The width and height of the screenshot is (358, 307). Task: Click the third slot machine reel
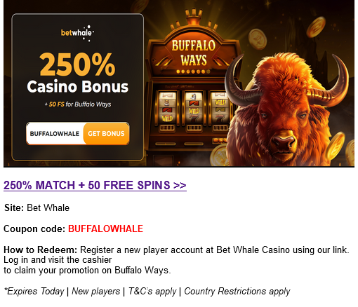pos(219,107)
